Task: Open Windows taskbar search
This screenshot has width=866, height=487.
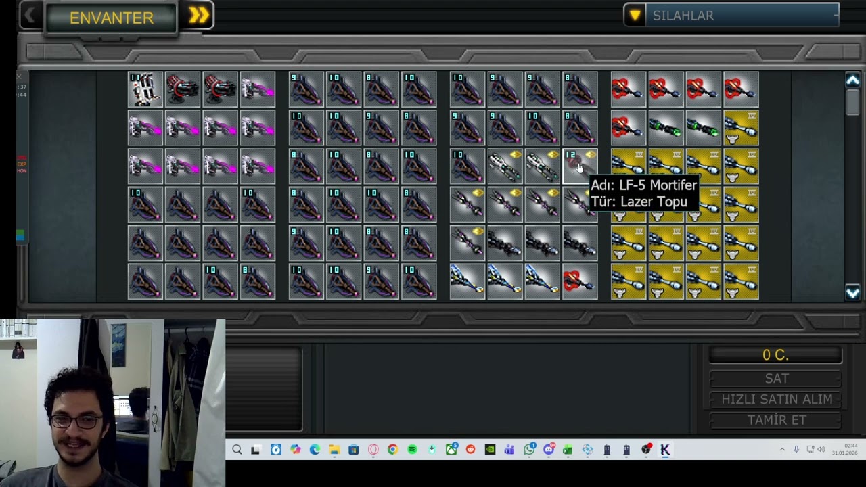Action: [237, 450]
